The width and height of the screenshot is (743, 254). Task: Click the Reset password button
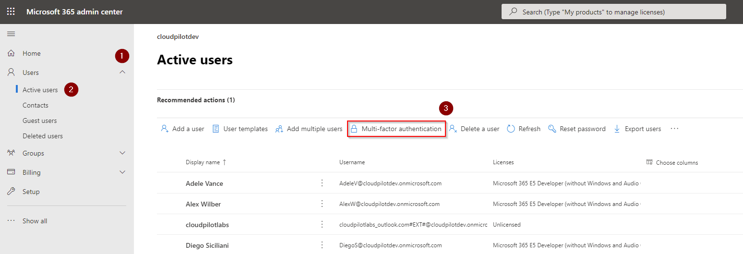point(577,129)
